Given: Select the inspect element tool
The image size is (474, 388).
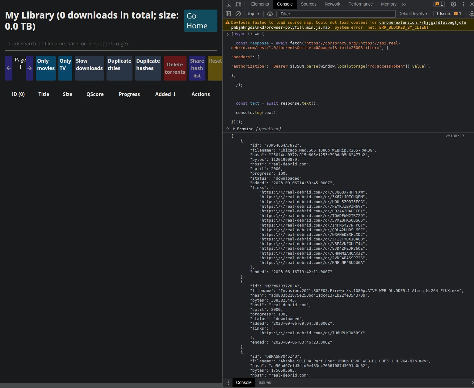Looking at the screenshot, I should (x=228, y=4).
